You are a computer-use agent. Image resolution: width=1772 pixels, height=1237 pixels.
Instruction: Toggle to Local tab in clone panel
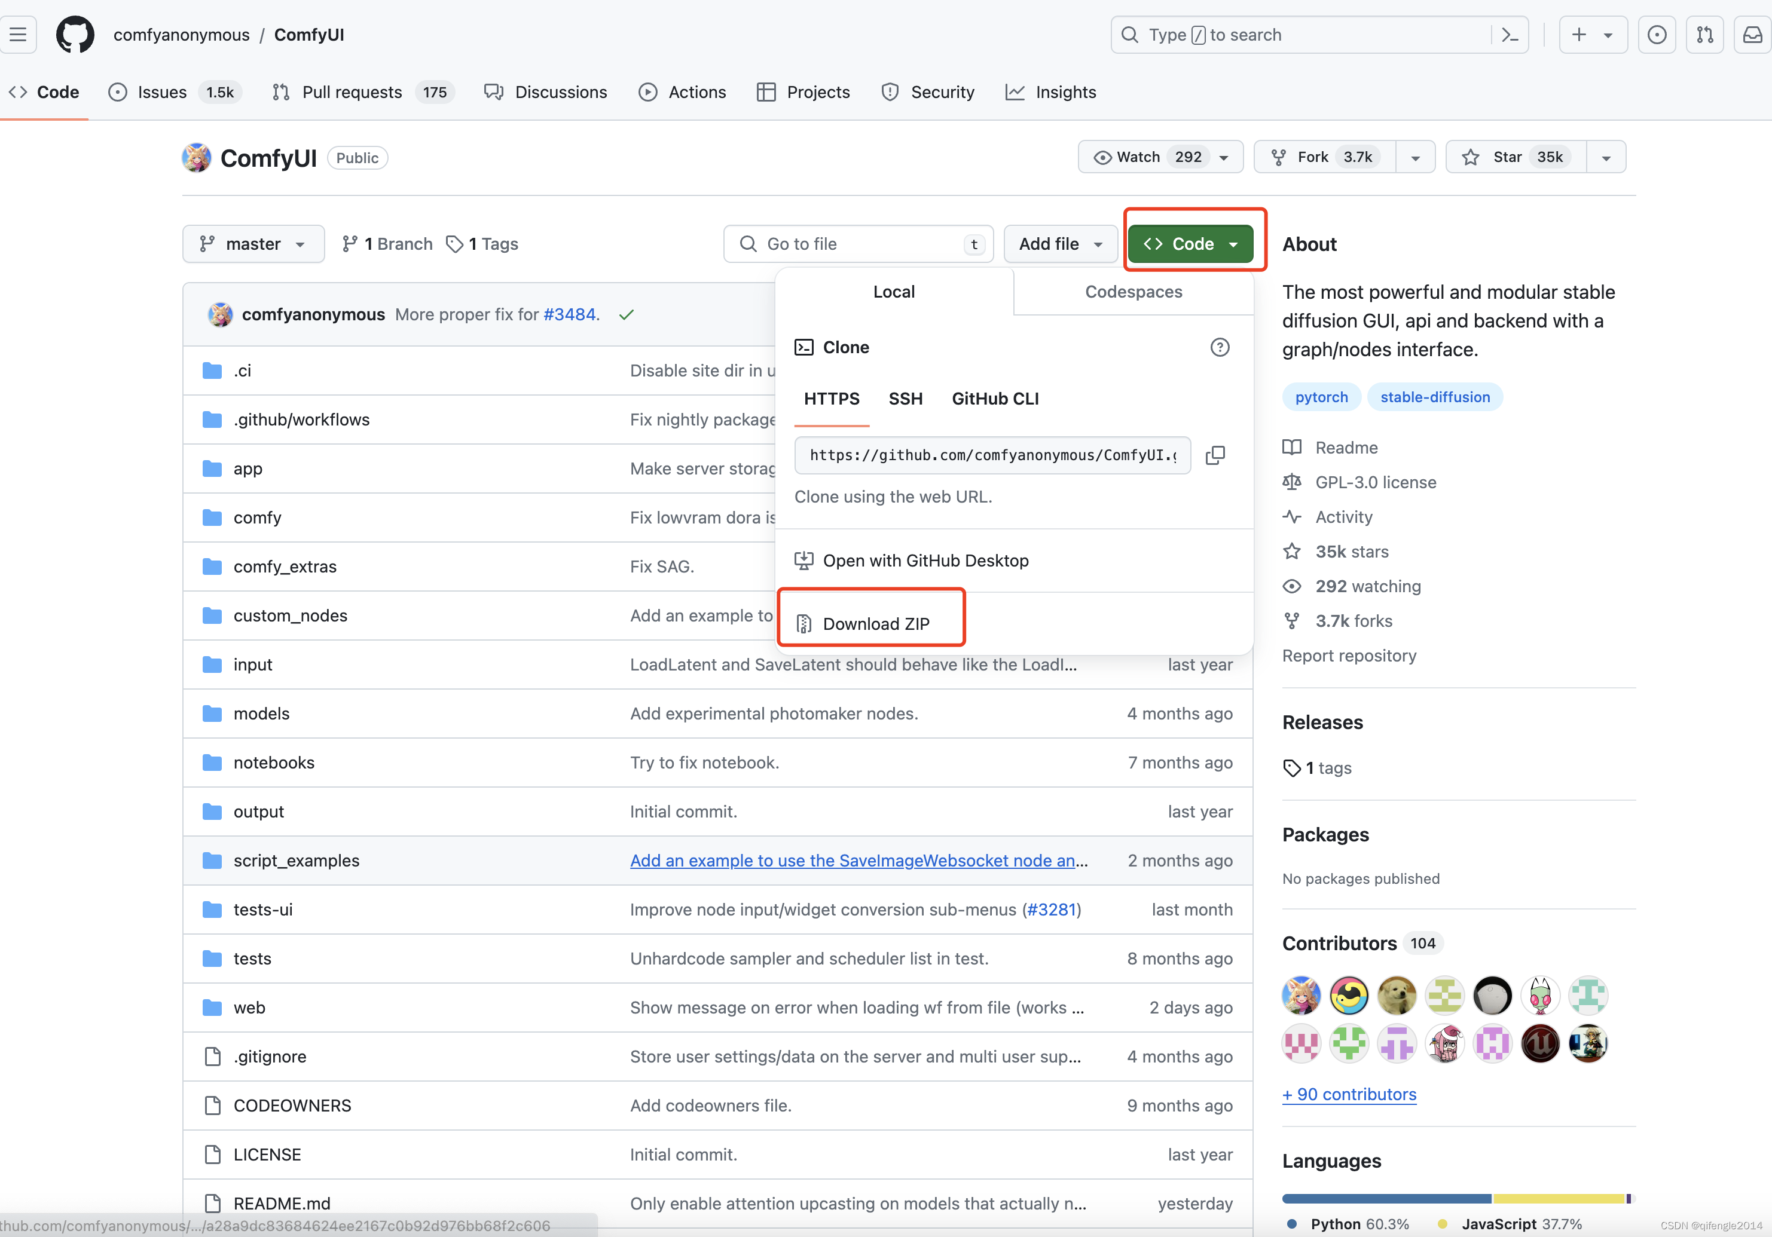(x=896, y=292)
